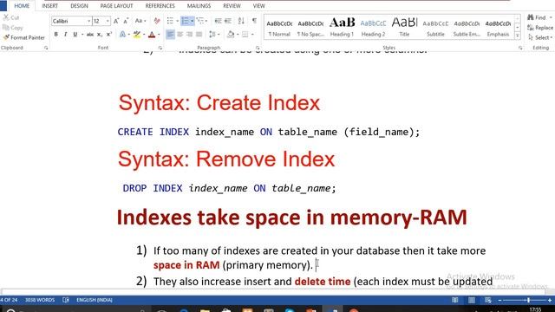Screen dimensions: 555x312
Task: Open the VIEW ribbon tab
Action: pyautogui.click(x=258, y=6)
